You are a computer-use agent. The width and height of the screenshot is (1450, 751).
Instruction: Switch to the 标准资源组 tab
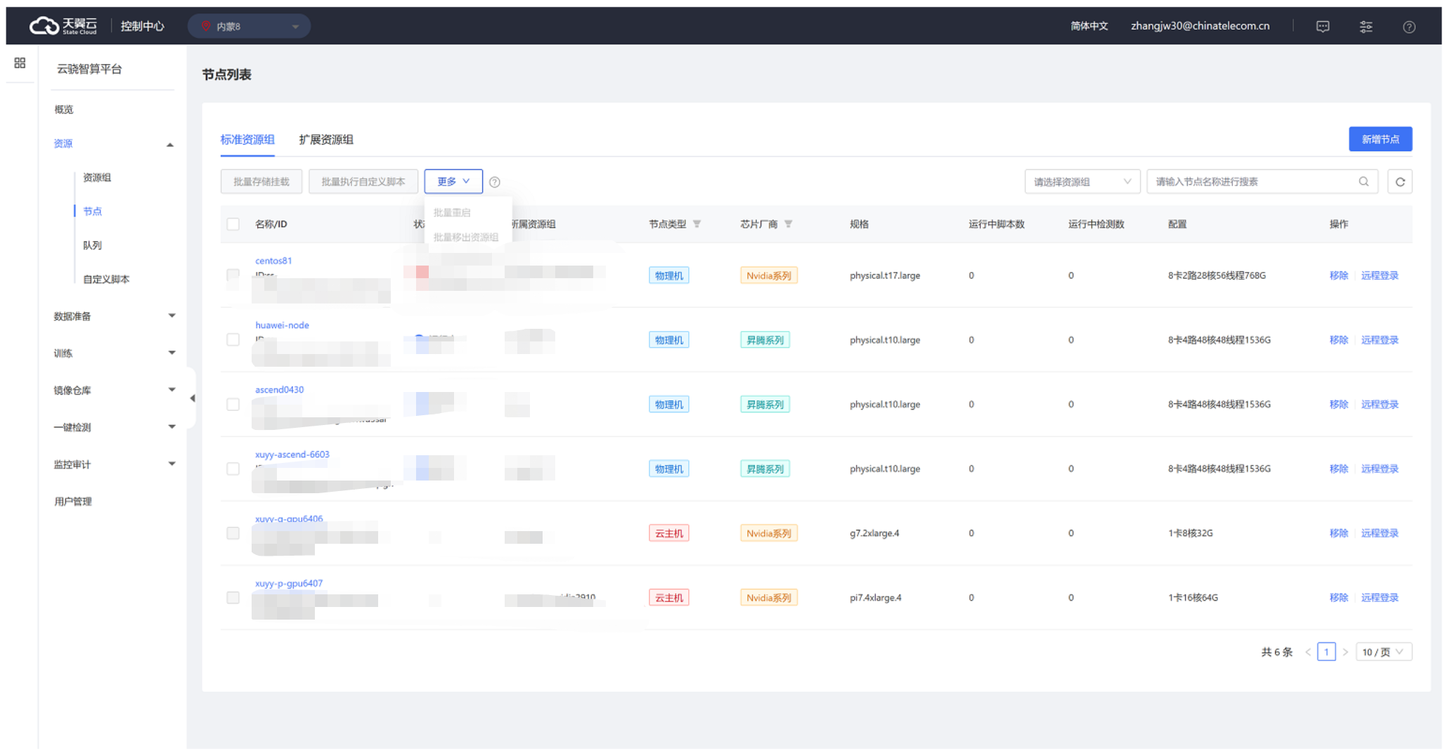247,139
